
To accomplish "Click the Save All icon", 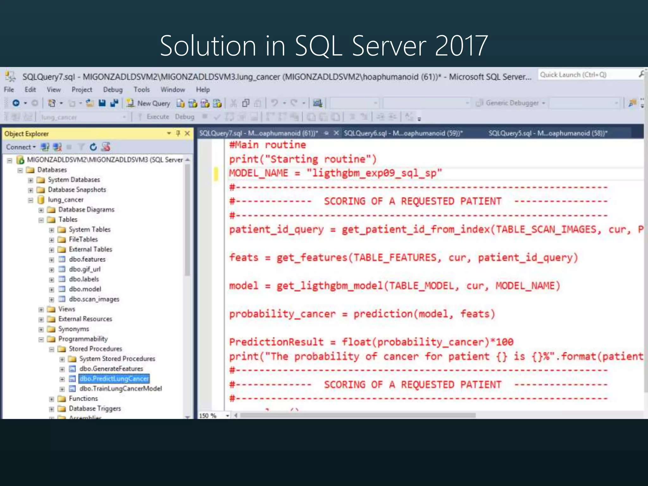I will click(x=114, y=103).
